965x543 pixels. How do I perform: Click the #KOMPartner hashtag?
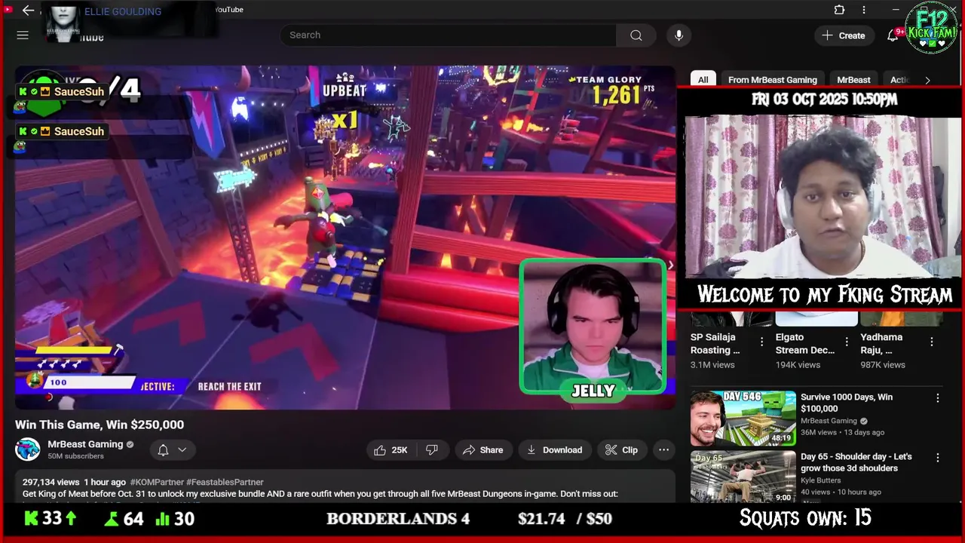157,482
